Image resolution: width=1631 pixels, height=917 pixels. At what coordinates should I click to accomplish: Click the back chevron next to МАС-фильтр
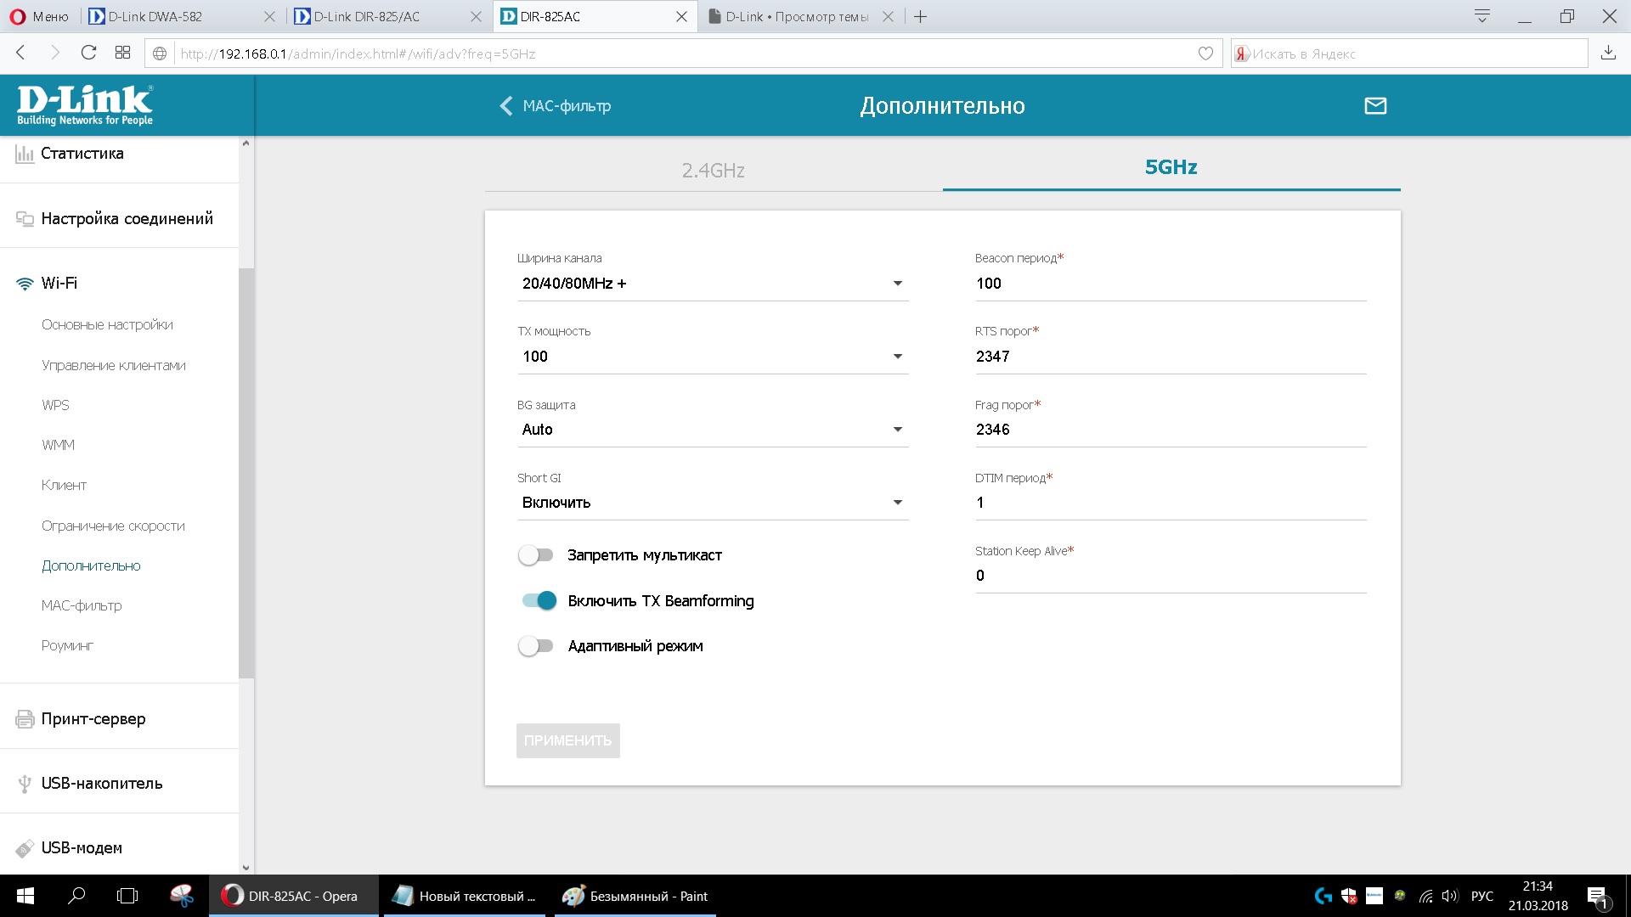tap(506, 106)
